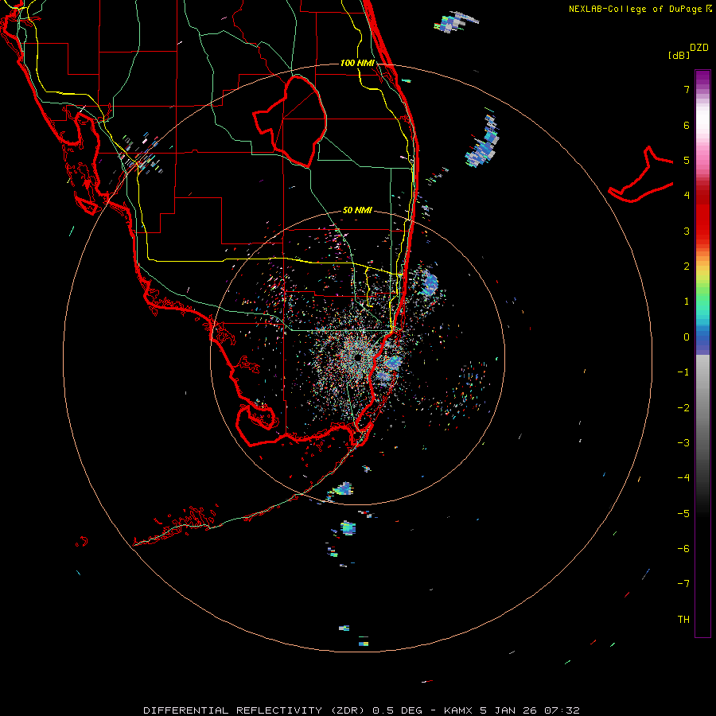Screen dimensions: 716x716
Task: Click the 5 value on color scale
Action: point(687,160)
